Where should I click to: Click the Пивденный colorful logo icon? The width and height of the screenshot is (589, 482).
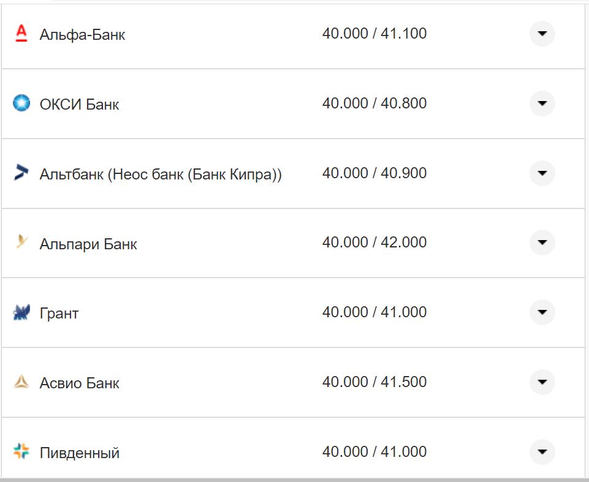21,452
